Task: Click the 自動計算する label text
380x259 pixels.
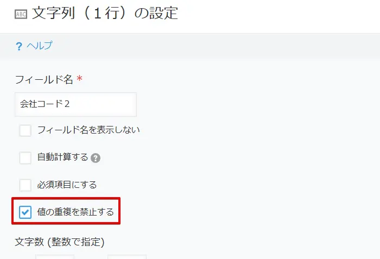Action: pyautogui.click(x=62, y=157)
